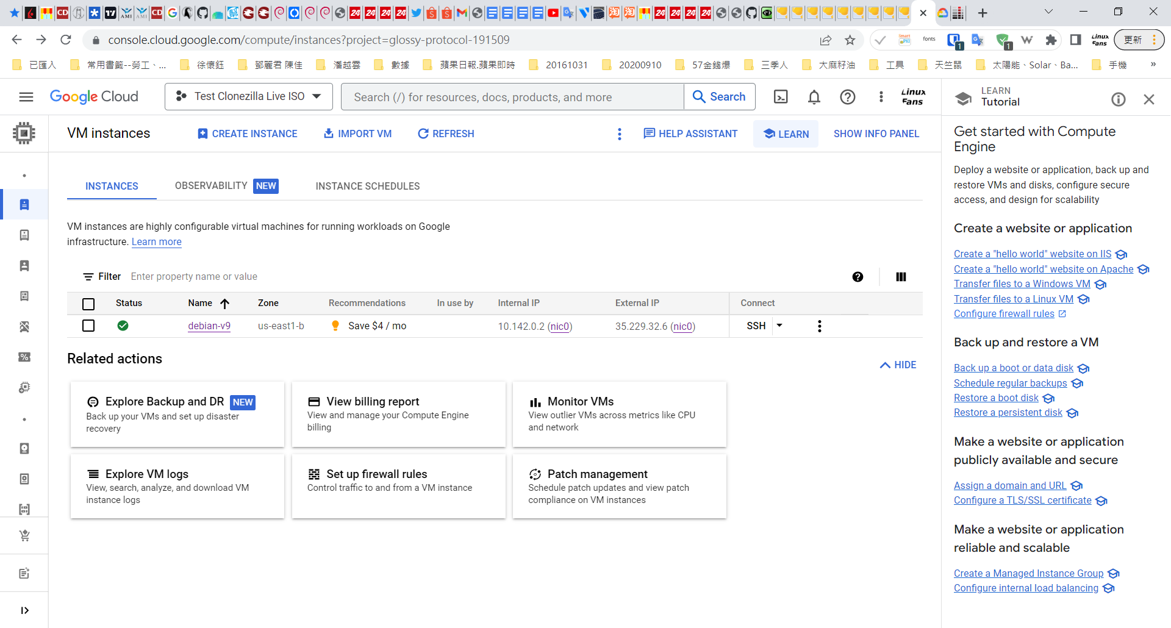Screen dimensions: 1171x628
Task: Click the browser reload button
Action: (x=66, y=40)
